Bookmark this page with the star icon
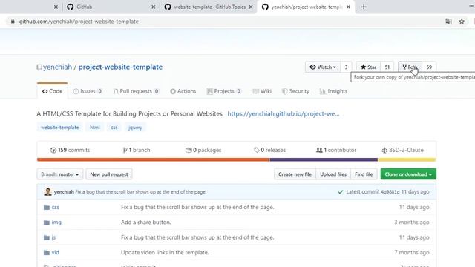Screen dimensions: 475x267 click(x=462, y=22)
